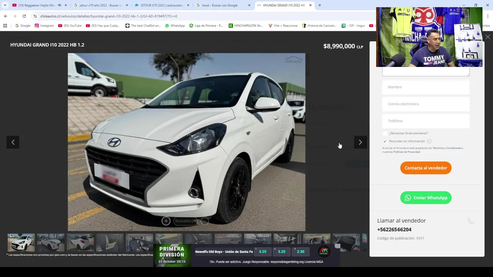Click the HYUNDAI GRAND I10 2022 HB 1.2 title
This screenshot has height=277, width=493.
point(47,45)
